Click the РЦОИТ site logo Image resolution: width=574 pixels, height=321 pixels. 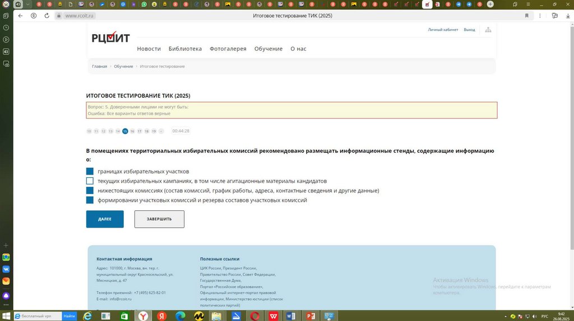[110, 37]
